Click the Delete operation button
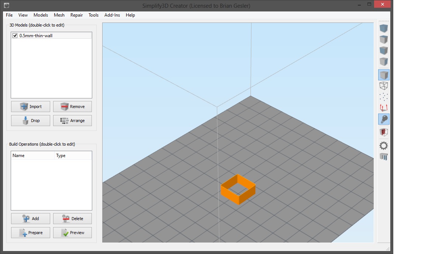The height and width of the screenshot is (254, 425). [x=72, y=219]
